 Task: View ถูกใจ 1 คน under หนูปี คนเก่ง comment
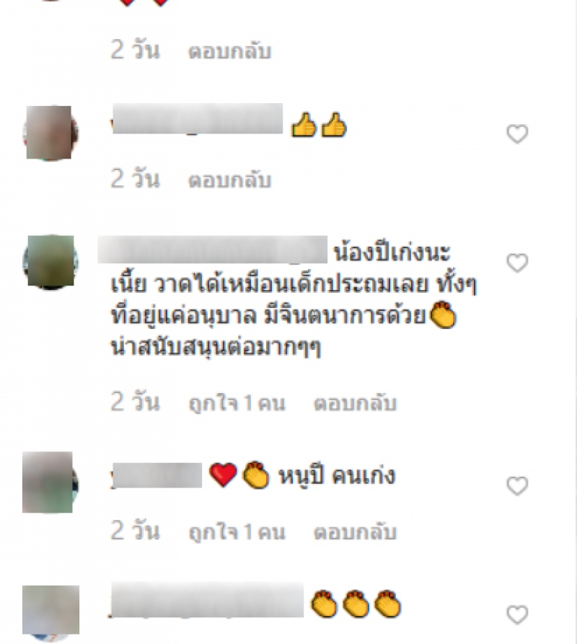coord(237,532)
